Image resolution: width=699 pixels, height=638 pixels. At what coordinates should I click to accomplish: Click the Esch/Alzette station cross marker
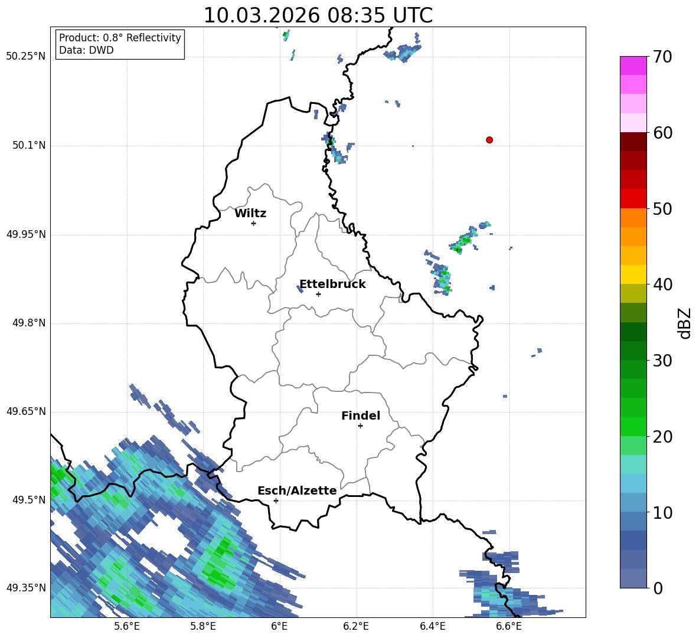point(276,500)
